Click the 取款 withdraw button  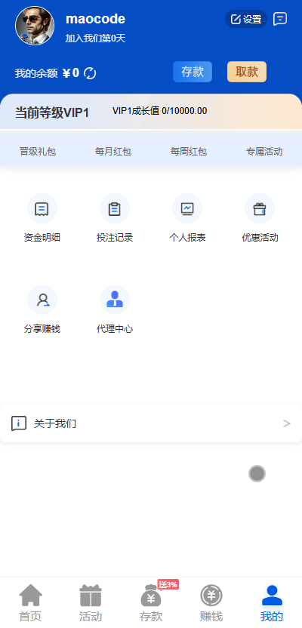coord(247,72)
